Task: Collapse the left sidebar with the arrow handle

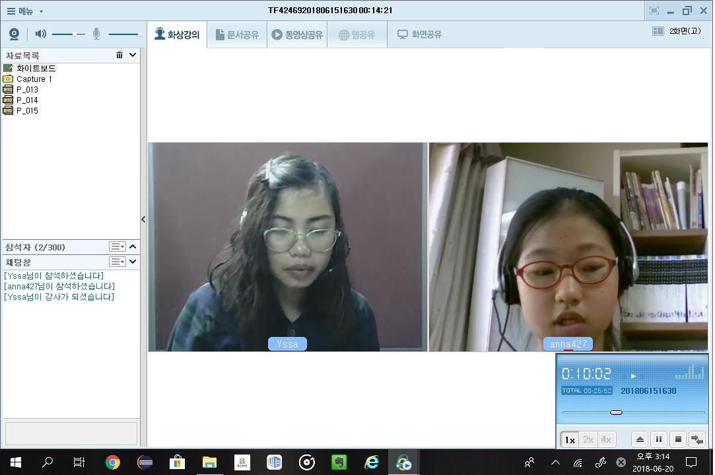Action: tap(143, 219)
